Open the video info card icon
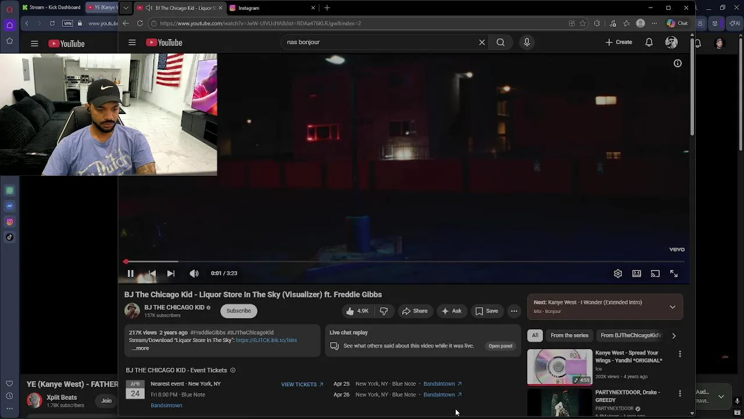 tap(678, 63)
